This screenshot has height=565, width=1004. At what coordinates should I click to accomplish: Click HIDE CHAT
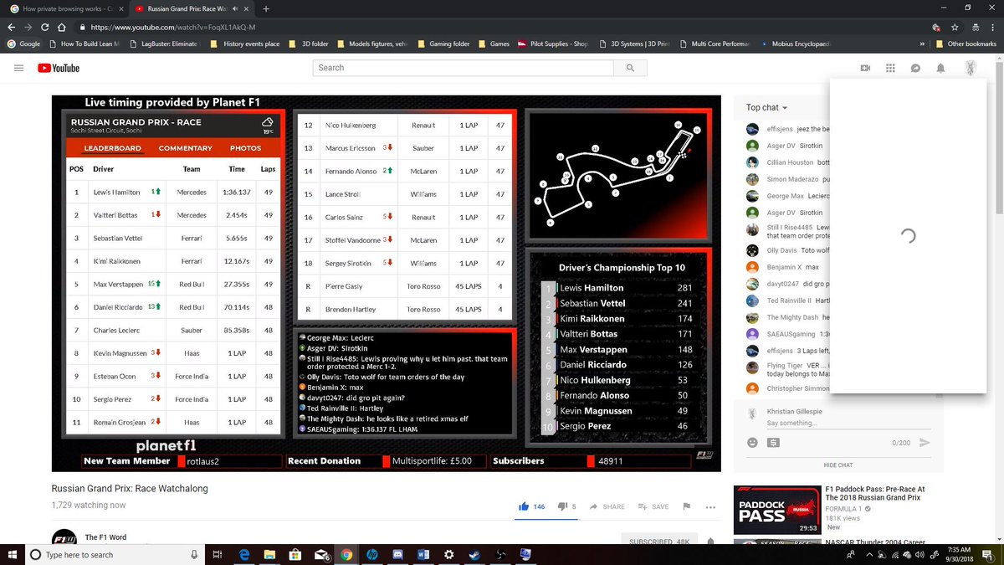pos(838,465)
